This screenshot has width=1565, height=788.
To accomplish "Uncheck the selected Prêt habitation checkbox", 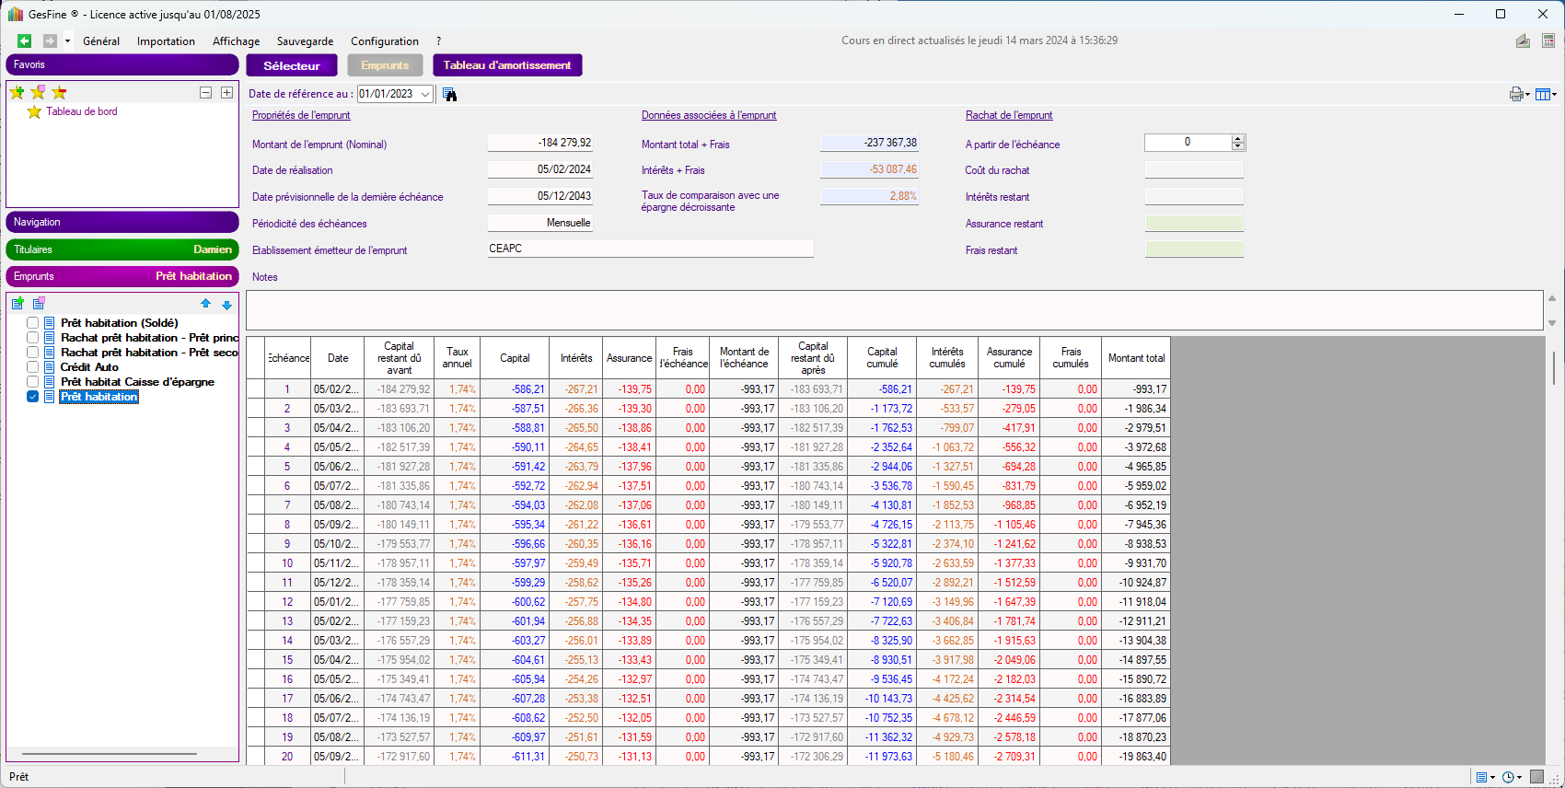I will (33, 397).
